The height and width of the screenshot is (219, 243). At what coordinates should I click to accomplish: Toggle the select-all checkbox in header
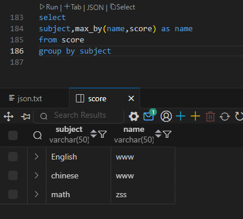[13, 135]
